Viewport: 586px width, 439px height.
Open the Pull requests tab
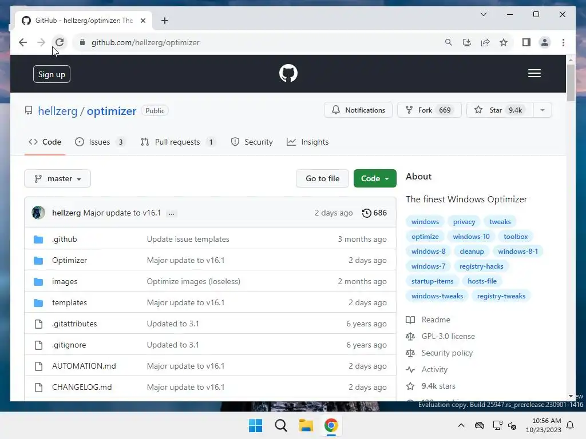pos(179,142)
